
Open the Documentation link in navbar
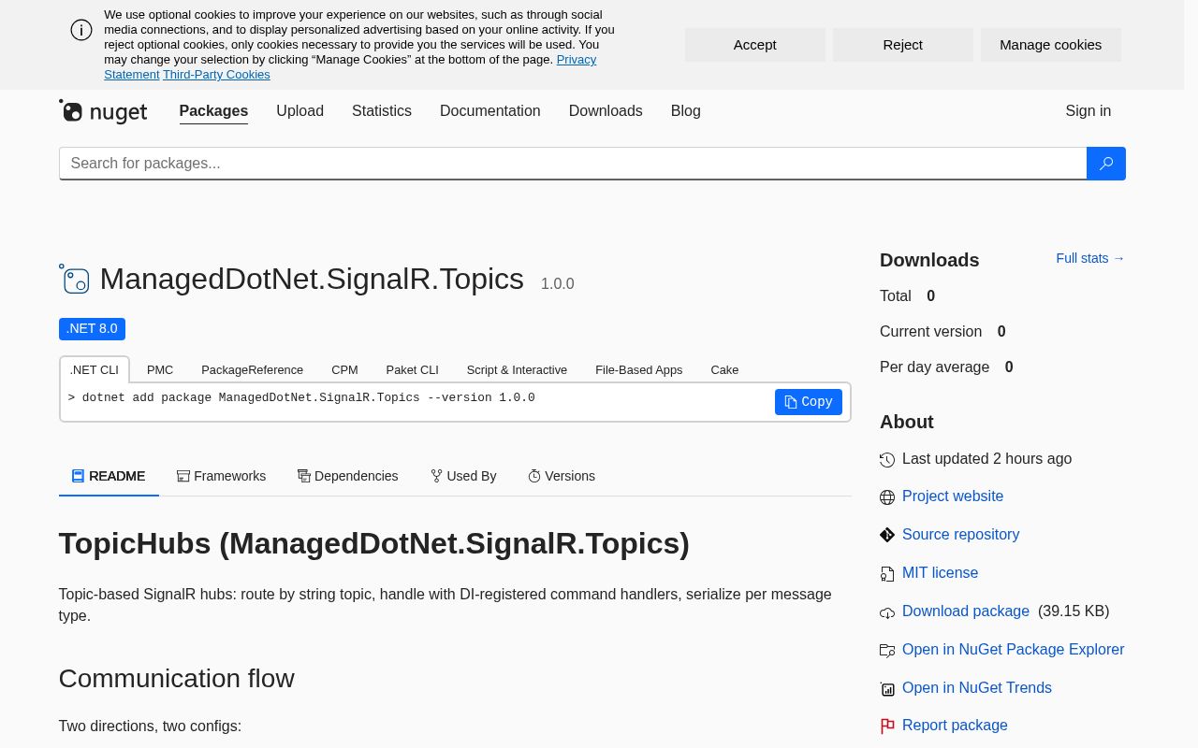490,111
